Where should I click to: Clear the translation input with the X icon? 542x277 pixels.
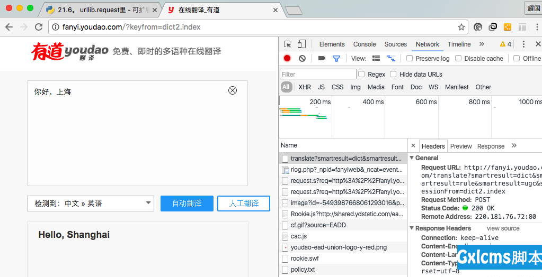233,90
